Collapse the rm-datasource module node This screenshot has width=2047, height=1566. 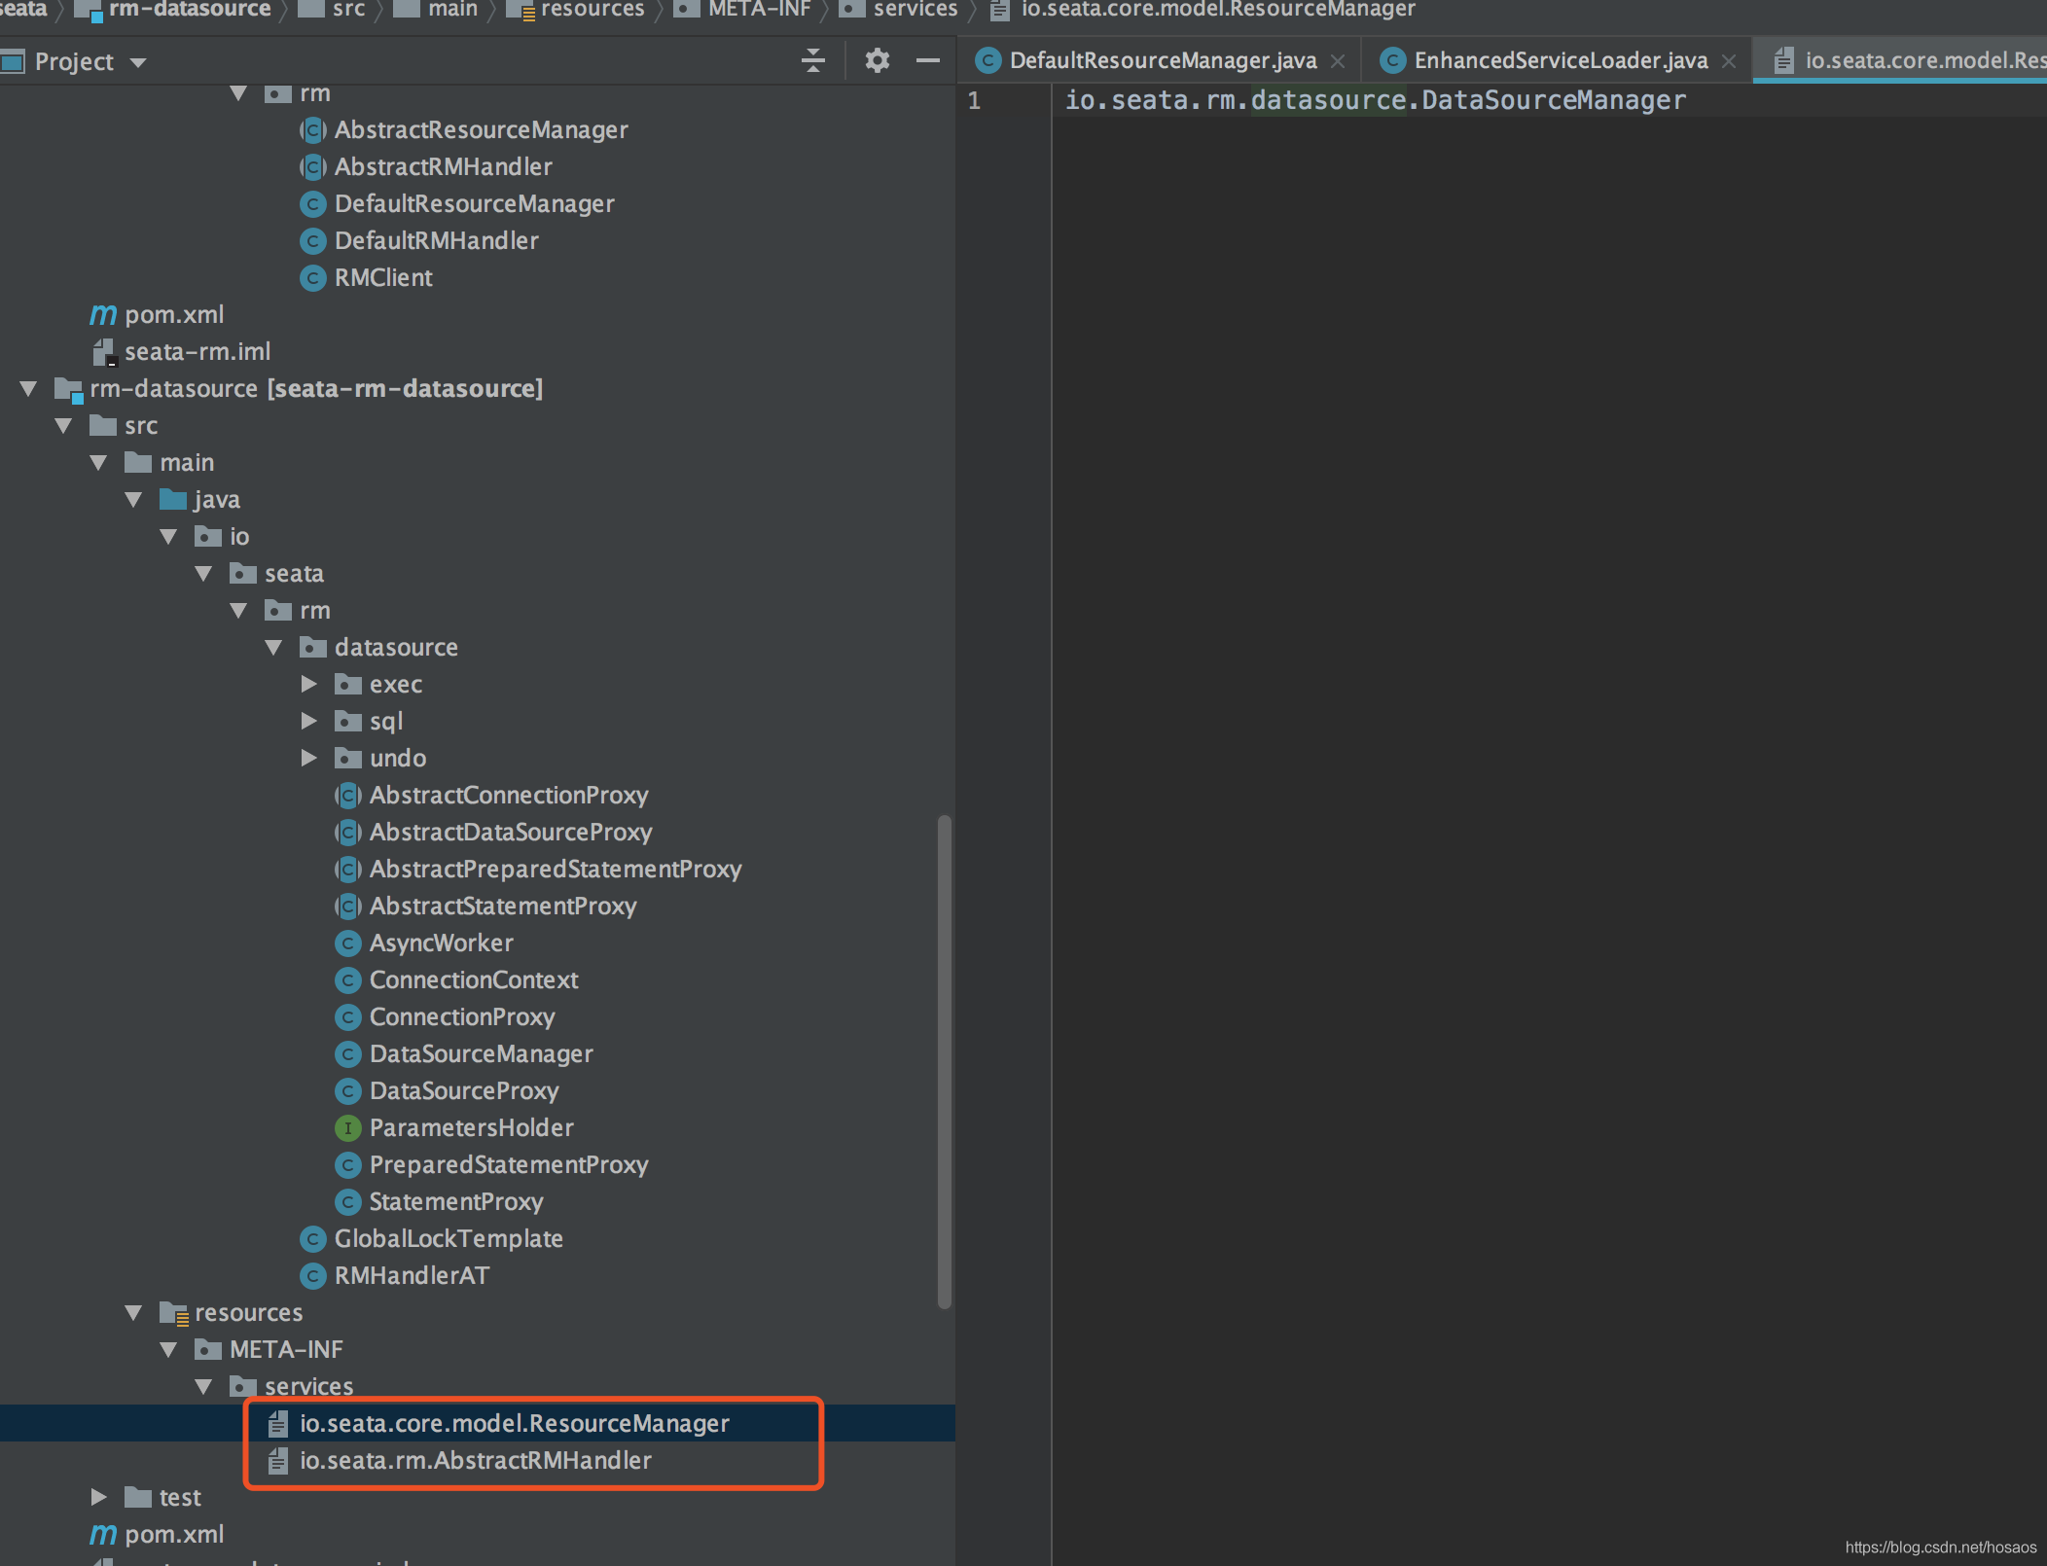coord(28,389)
